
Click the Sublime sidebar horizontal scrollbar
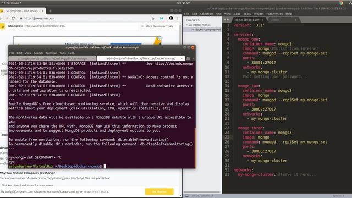click(x=202, y=192)
